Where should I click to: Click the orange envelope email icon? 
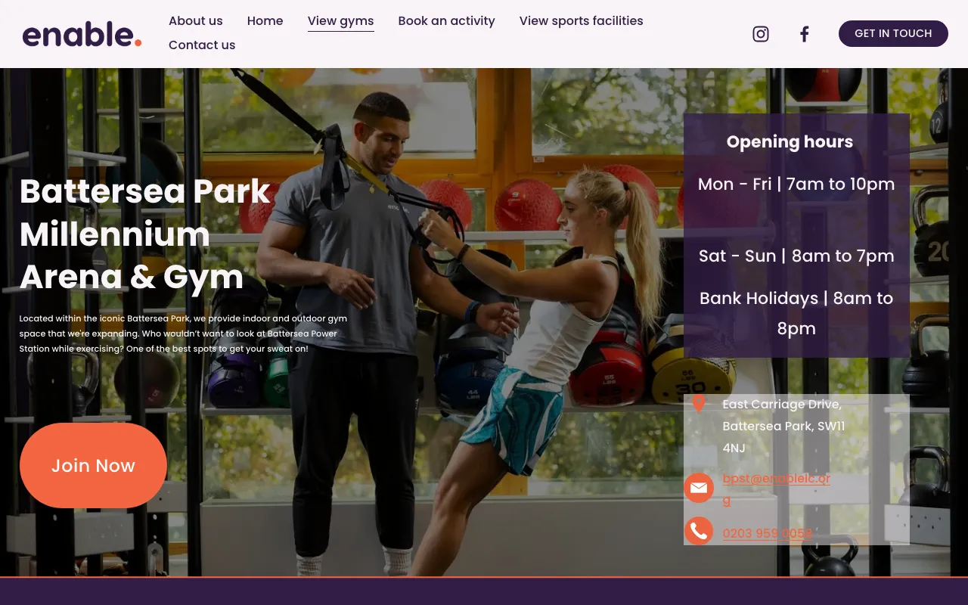pyautogui.click(x=699, y=488)
